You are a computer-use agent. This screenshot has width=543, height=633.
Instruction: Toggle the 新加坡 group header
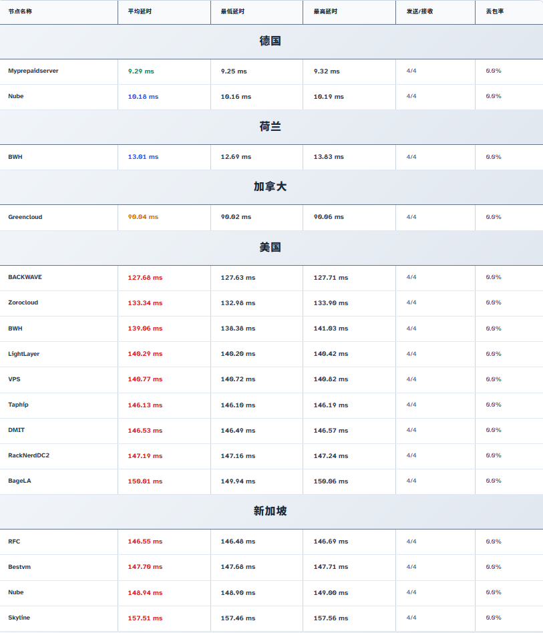(270, 511)
